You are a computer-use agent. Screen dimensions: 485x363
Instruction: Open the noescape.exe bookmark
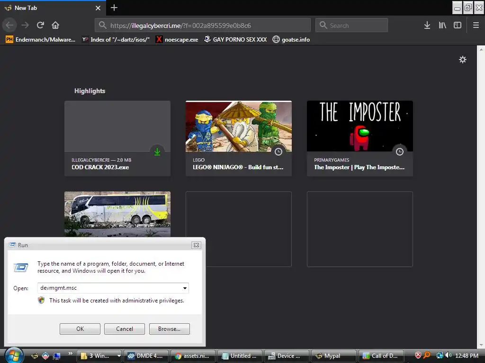[177, 40]
